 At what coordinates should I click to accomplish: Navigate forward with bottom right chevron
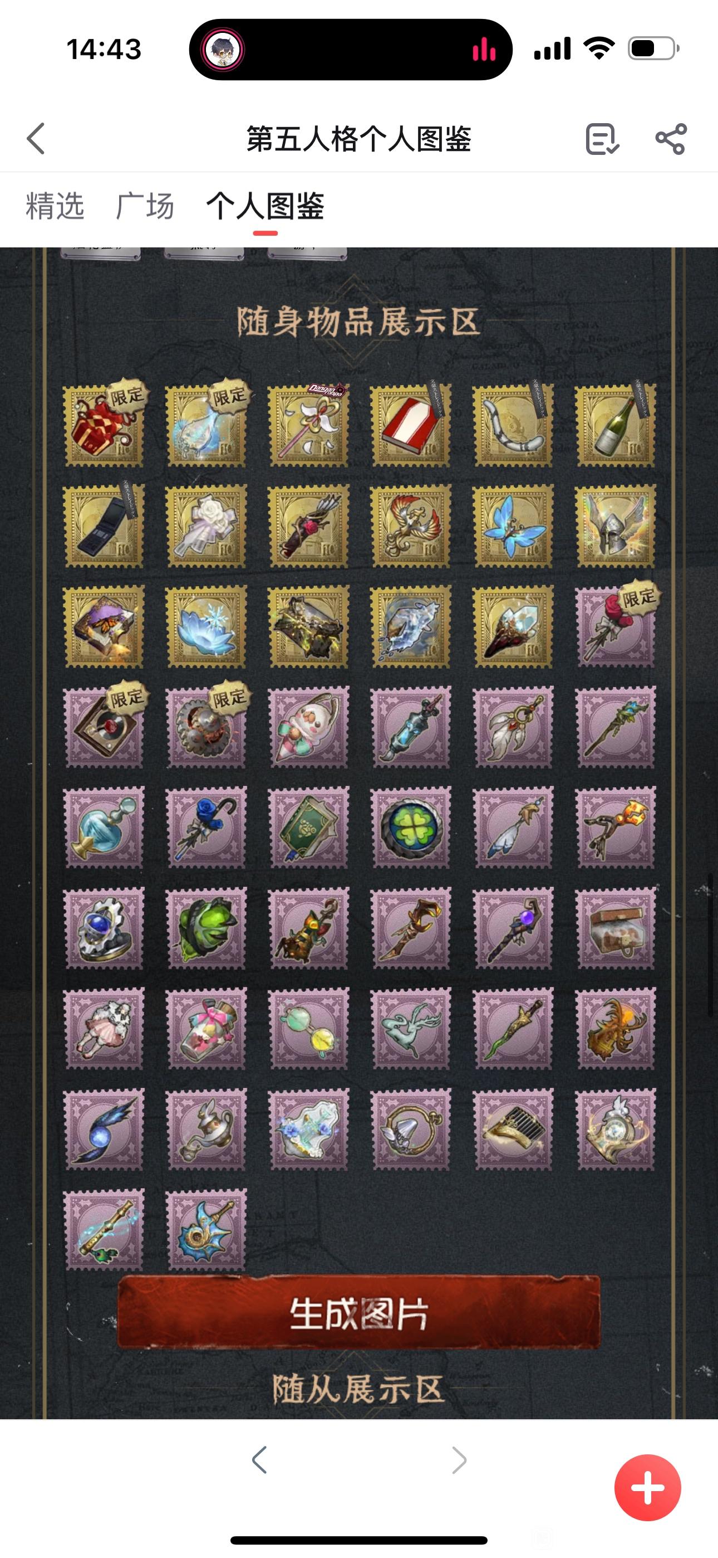(x=459, y=1460)
